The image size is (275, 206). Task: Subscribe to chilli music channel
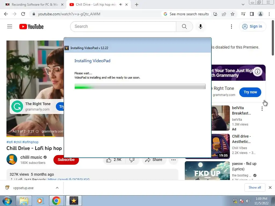pos(66,160)
